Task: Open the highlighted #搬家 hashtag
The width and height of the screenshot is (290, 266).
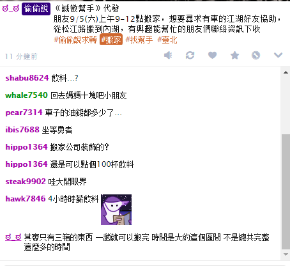Action: click(111, 40)
